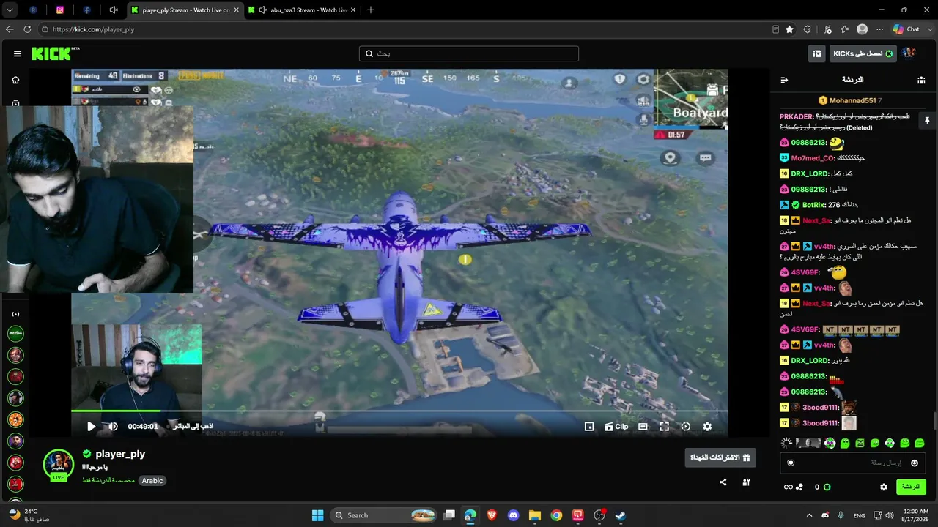938x527 pixels.
Task: Open the browser extensions puzzle icon
Action: click(x=808, y=29)
